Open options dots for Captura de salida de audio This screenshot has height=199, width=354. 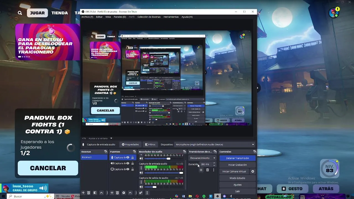(x=141, y=182)
